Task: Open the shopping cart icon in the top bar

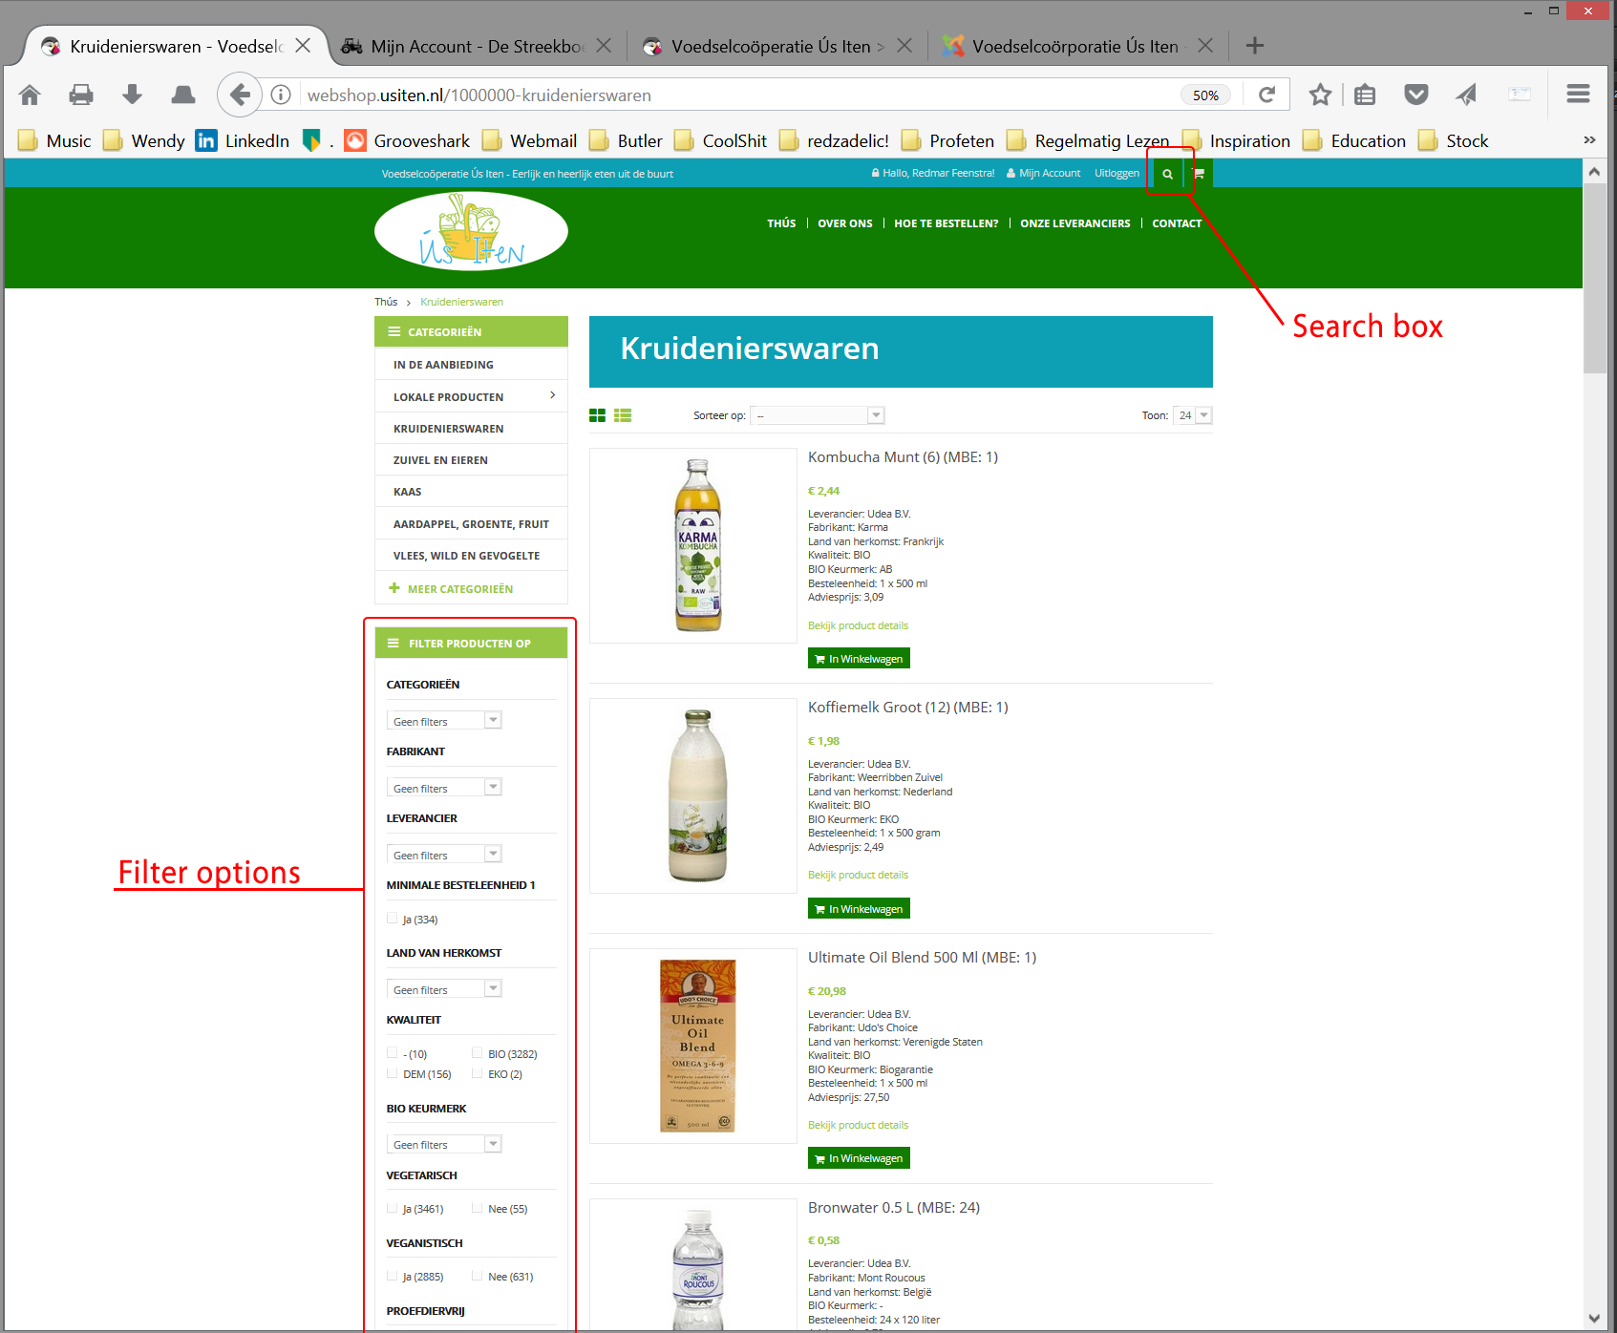Action: pyautogui.click(x=1199, y=174)
